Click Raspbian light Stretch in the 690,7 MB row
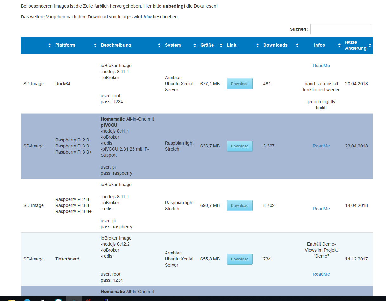This screenshot has height=301, width=386. [x=179, y=205]
